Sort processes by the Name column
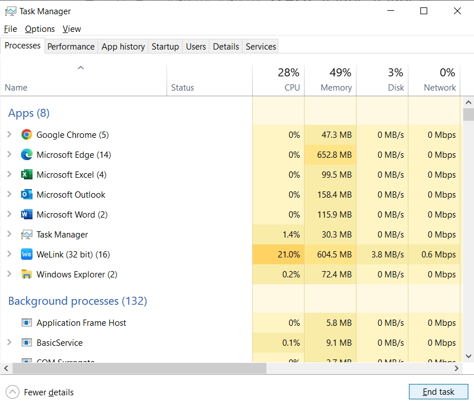 83,80
